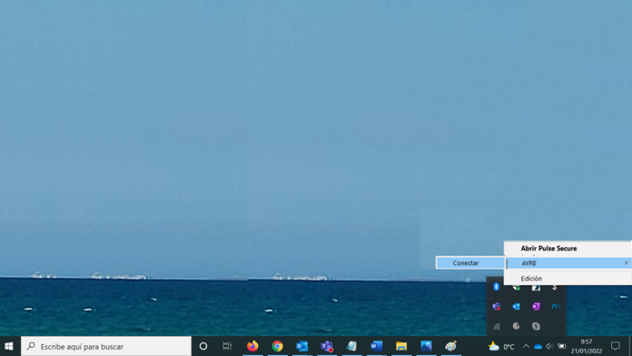632x356 pixels.
Task: Open the Abrir Pulse Secure menu entry
Action: click(548, 248)
